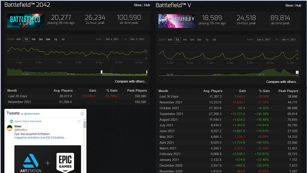Open the @steamcharts Twitter profile link
The height and width of the screenshot is (173, 307).
32,114
